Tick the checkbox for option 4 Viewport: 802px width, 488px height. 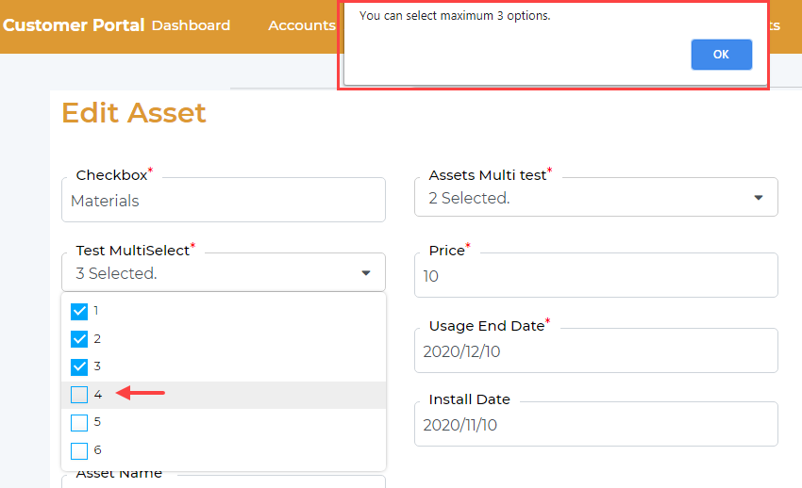(79, 395)
